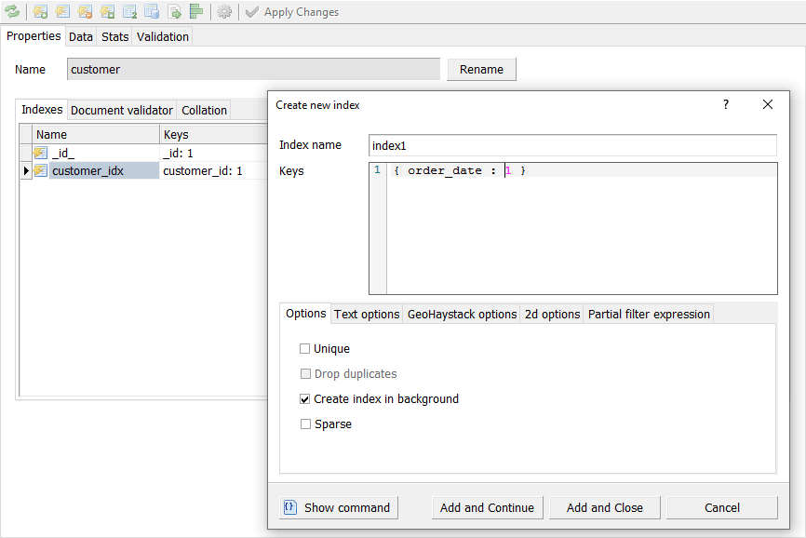Viewport: 806px width, 538px height.
Task: Select the customer_idx index row
Action: pyautogui.click(x=87, y=171)
